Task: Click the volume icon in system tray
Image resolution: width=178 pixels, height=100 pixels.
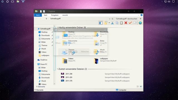Action: pos(169,1)
